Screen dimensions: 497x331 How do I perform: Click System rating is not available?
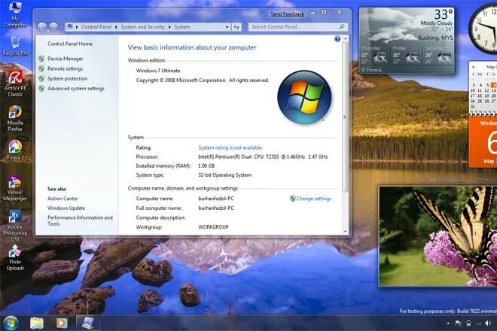click(x=230, y=147)
